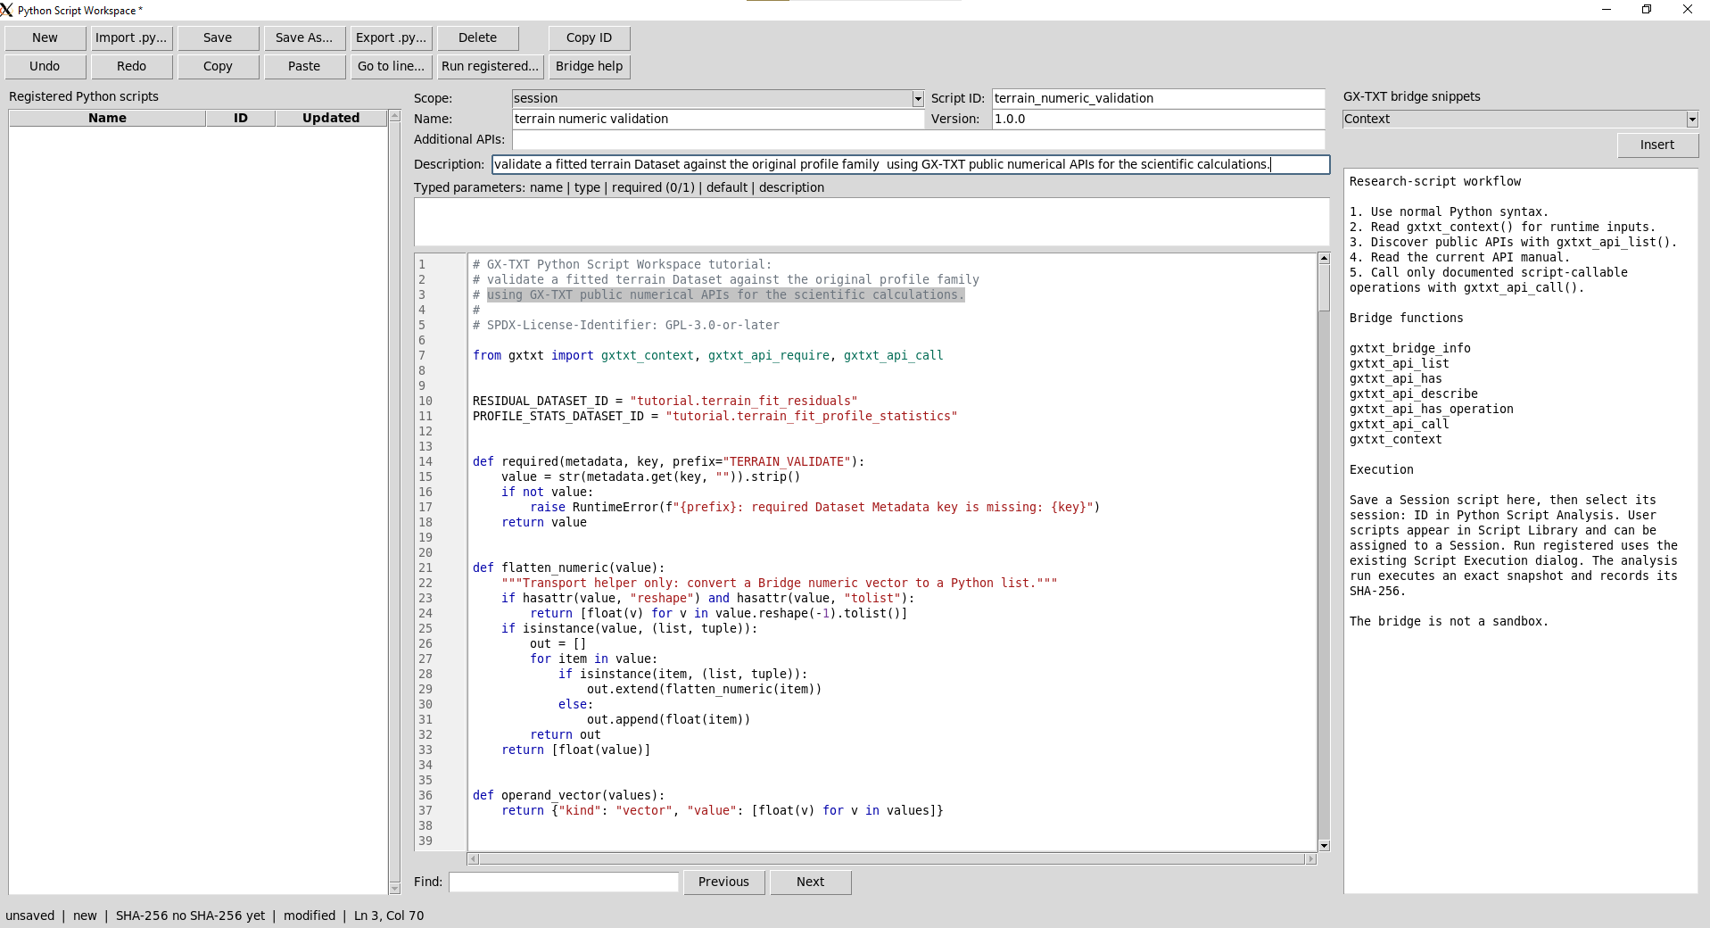Save the current script
Image resolution: width=1710 pixels, height=928 pixels.
(218, 37)
